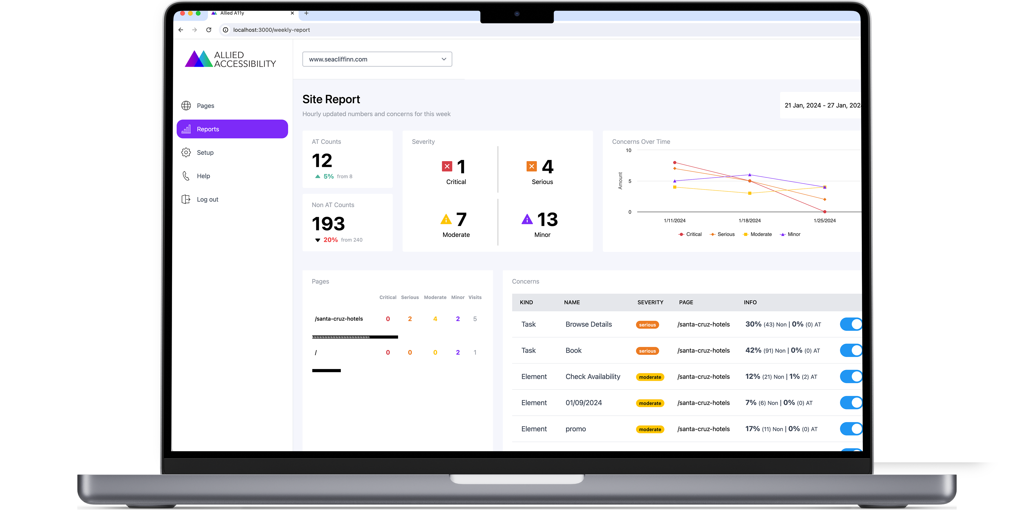Select Reports in the sidebar menu
The image size is (1034, 510).
click(x=232, y=129)
